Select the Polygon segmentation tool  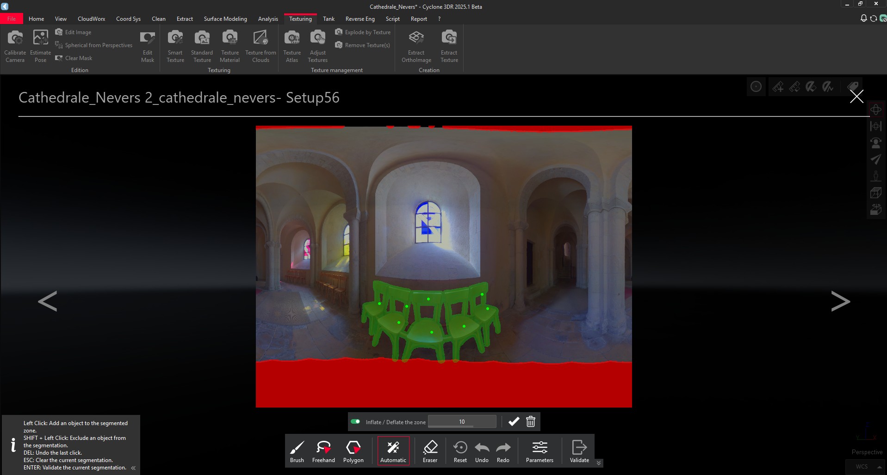click(x=353, y=451)
